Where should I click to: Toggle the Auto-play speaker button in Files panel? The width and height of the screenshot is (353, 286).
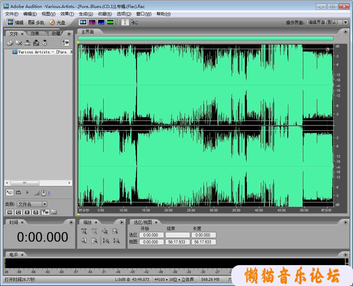point(10,193)
